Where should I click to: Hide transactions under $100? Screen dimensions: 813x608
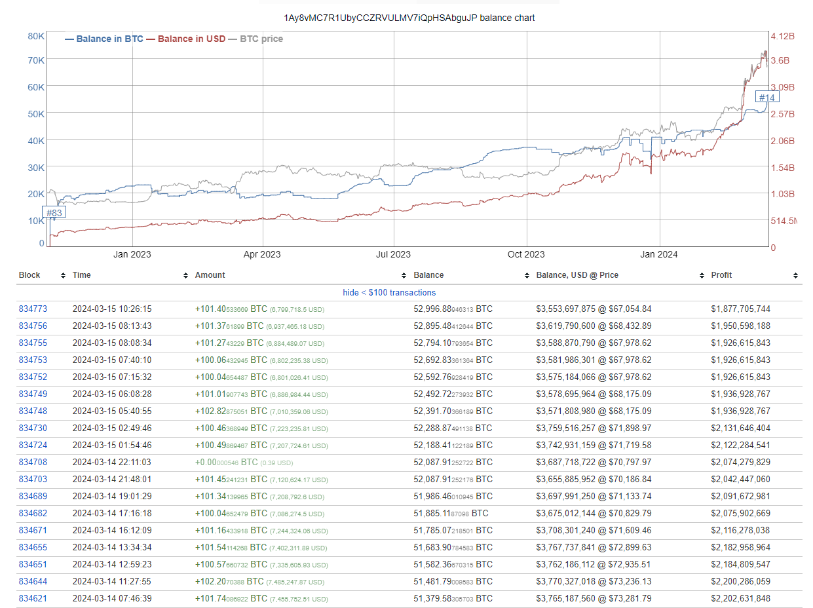point(389,293)
